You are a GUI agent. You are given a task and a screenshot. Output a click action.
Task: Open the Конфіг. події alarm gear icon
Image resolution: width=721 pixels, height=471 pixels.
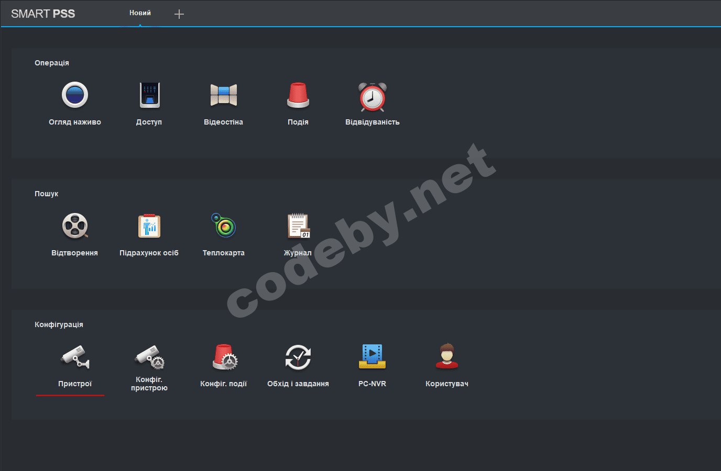click(x=224, y=357)
